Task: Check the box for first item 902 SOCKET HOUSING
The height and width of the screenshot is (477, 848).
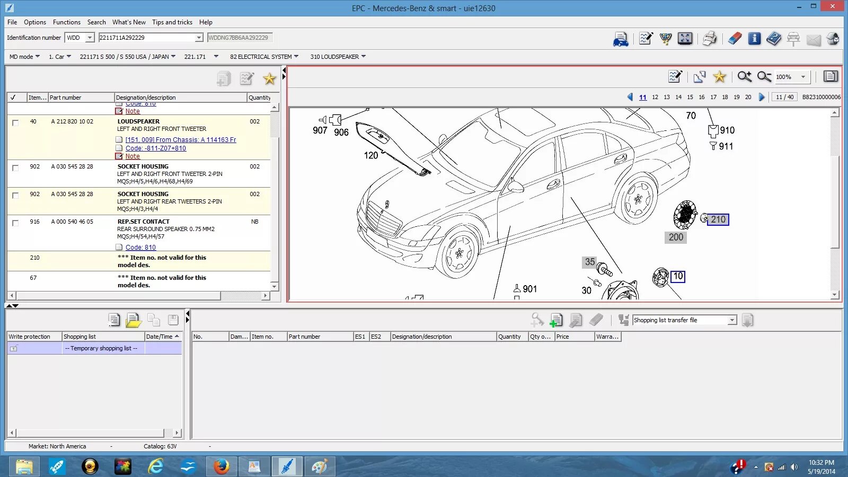Action: [15, 167]
